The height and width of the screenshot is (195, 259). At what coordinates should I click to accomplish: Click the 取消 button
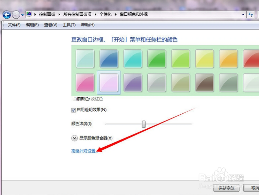(x=251, y=188)
